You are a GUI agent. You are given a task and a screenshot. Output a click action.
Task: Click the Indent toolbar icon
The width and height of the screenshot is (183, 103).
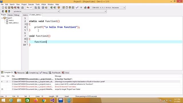coord(51,8)
